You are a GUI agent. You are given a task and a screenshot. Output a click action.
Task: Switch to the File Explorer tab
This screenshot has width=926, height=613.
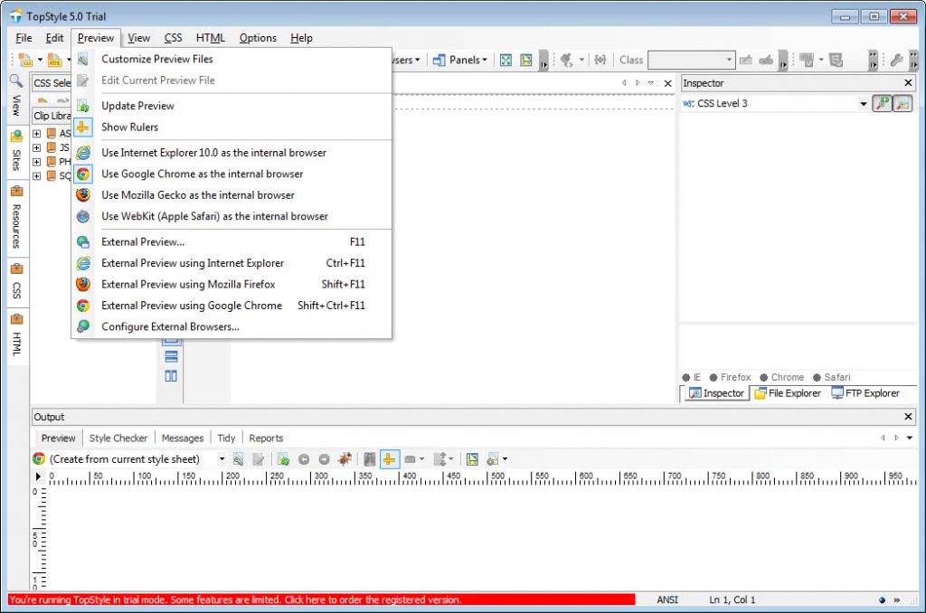[x=788, y=393]
